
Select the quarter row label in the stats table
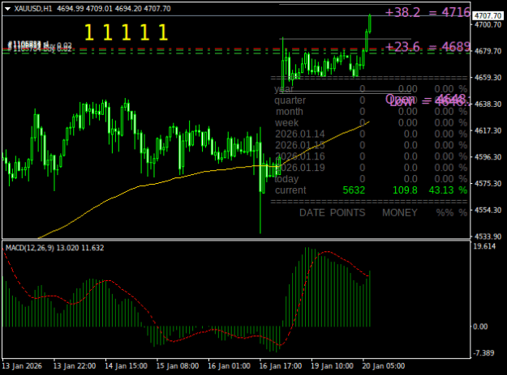[290, 100]
